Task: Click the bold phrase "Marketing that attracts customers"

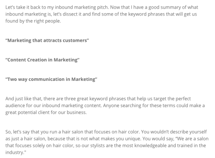Action: (47, 40)
